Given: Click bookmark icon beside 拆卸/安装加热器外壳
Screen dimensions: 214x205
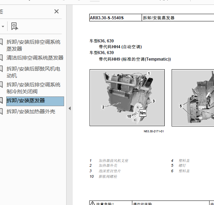Looking at the screenshot, I should click(x=1, y=112).
